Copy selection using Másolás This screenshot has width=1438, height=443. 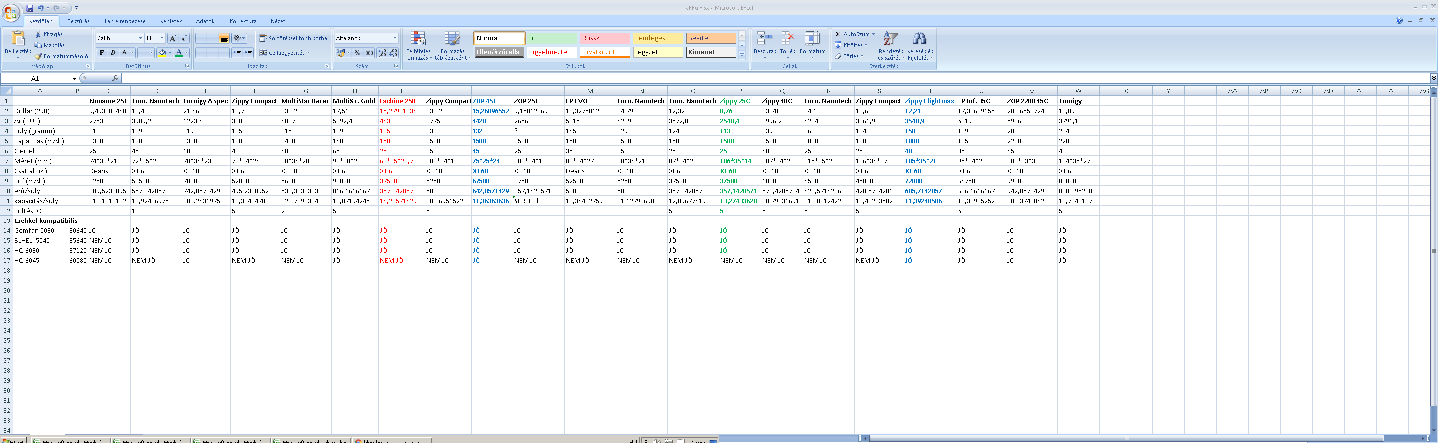pyautogui.click(x=49, y=46)
